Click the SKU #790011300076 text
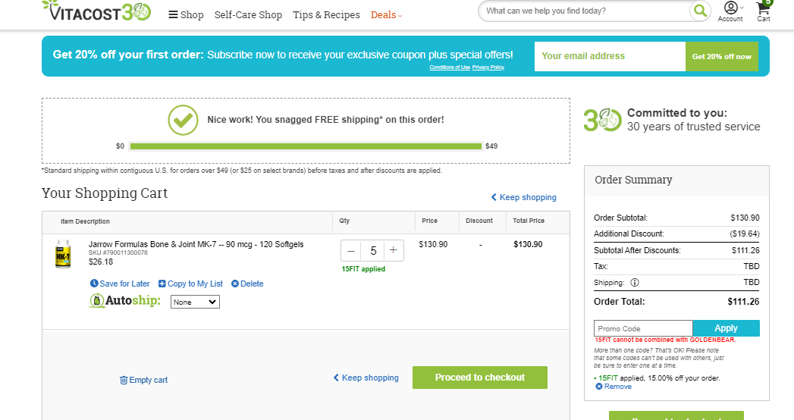Image resolution: width=794 pixels, height=420 pixels. coord(118,253)
